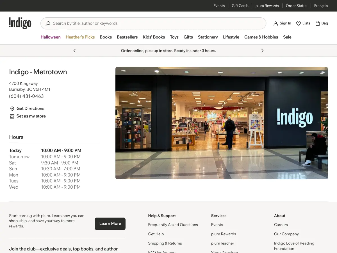Screen dimensions: 337x253
Task: Open the Bestsellers menu
Action: [x=127, y=37]
